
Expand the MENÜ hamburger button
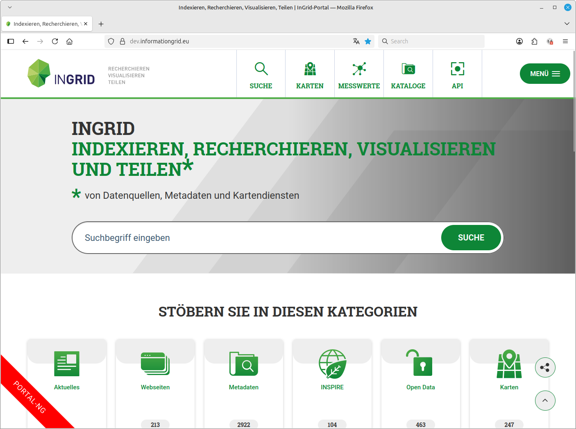[544, 74]
